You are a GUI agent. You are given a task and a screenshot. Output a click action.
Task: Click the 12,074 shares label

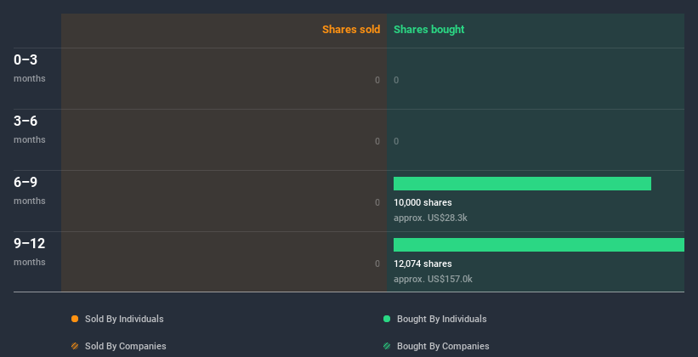423,263
